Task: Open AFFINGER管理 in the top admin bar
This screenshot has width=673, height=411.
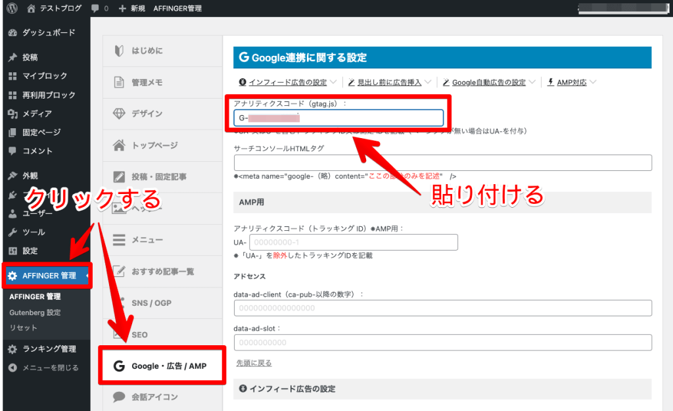Action: 177,9
